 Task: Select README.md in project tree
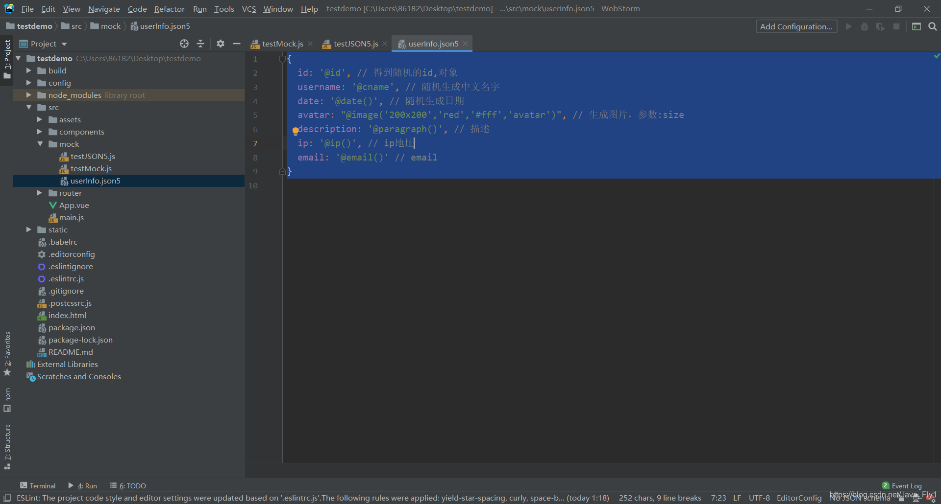[x=71, y=352]
